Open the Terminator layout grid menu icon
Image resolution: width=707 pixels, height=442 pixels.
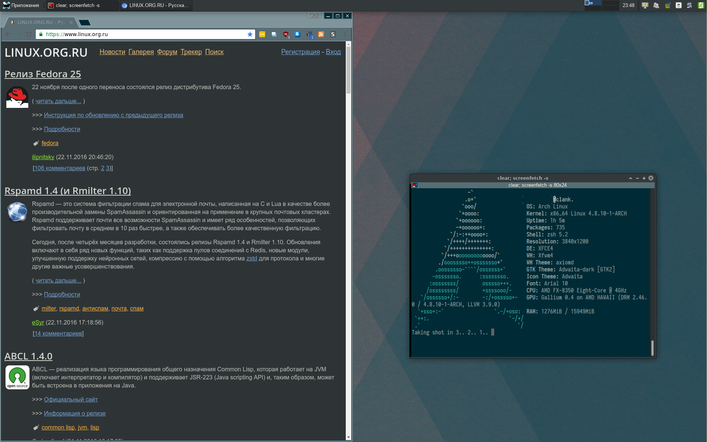tap(415, 185)
